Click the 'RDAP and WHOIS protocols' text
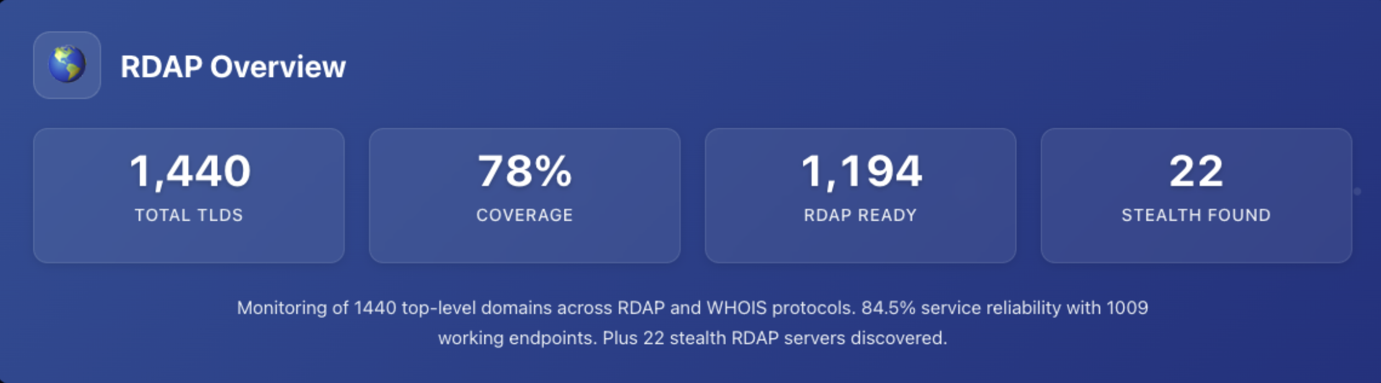The height and width of the screenshot is (383, 1381). coord(735,308)
